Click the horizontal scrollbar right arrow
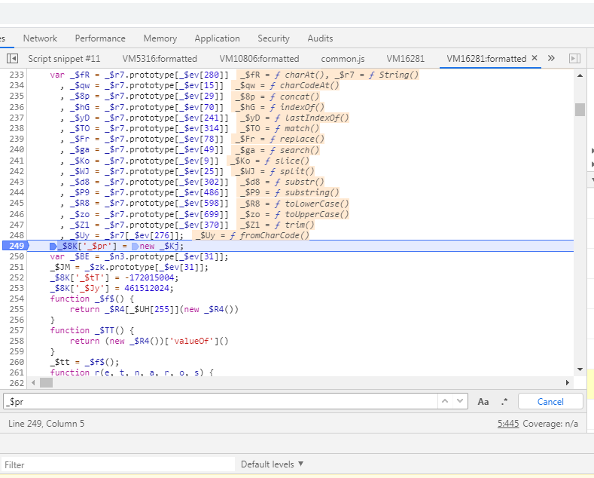The image size is (594, 478). pos(568,382)
